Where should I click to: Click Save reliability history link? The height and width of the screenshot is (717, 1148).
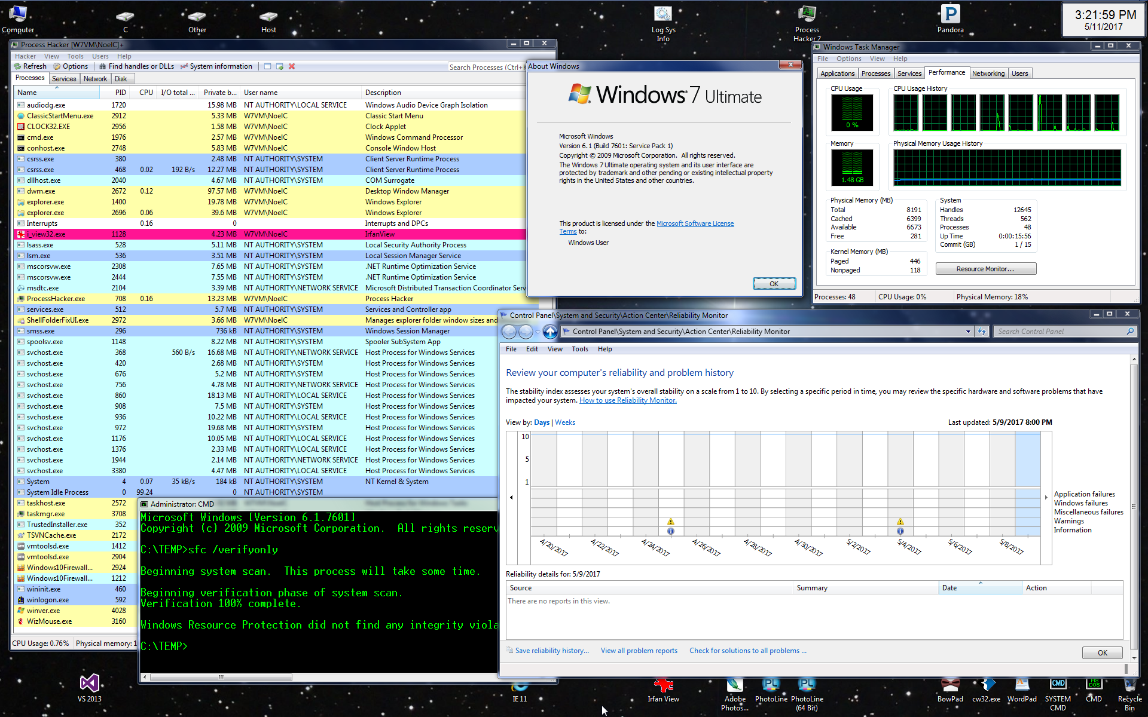click(x=552, y=651)
